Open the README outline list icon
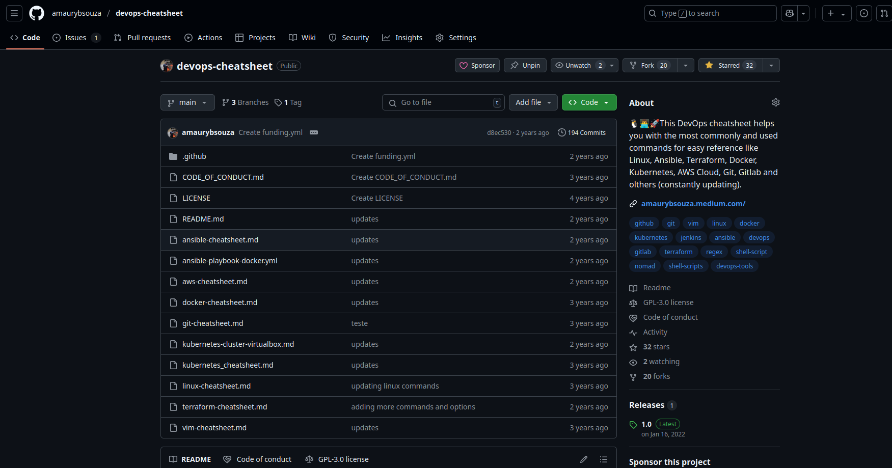Screen dimensions: 892x468 point(604,459)
